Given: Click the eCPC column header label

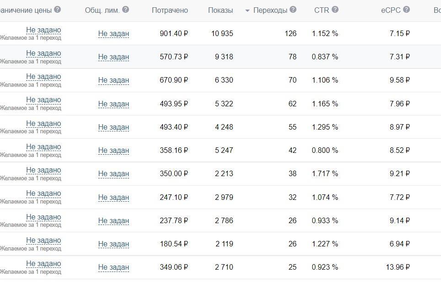Looking at the screenshot, I should [391, 10].
